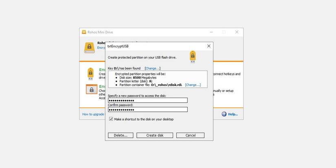Screen dimensions: 336x168
Task: Select the locked browser window icon
Action: [x=92, y=89]
